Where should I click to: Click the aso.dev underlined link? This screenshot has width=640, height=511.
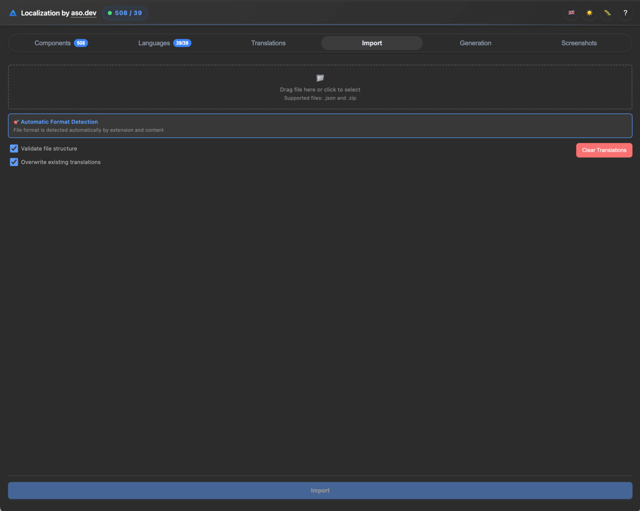pos(84,13)
